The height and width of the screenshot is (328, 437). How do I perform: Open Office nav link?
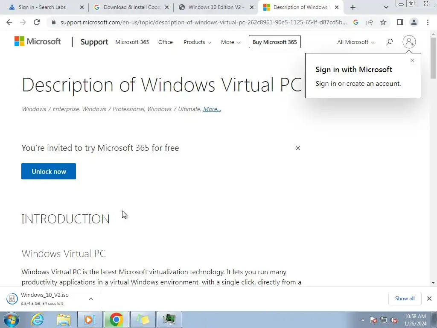pos(166,42)
